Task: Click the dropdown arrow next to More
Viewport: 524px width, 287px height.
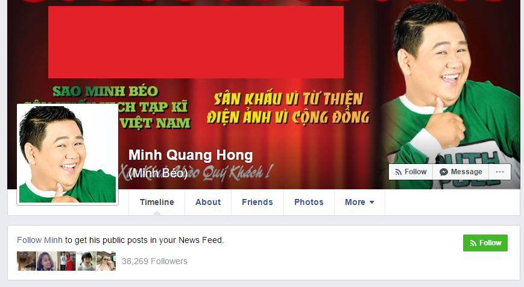Action: click(372, 203)
